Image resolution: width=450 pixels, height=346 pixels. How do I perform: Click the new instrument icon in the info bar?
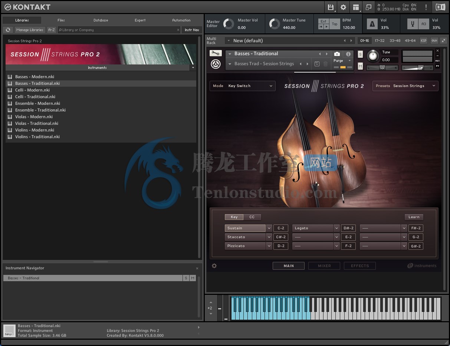click(9, 330)
